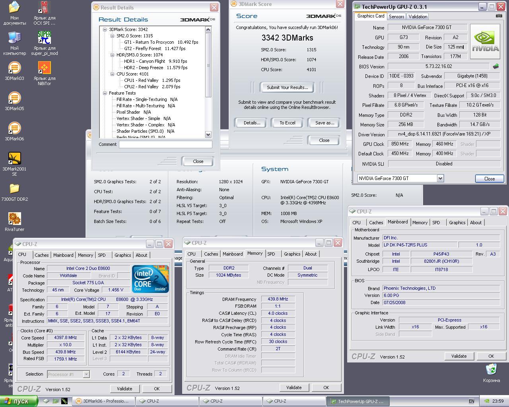Open the My Computer (Мой компьютер) icon
Viewport: 509px width, 407px height.
(14, 38)
